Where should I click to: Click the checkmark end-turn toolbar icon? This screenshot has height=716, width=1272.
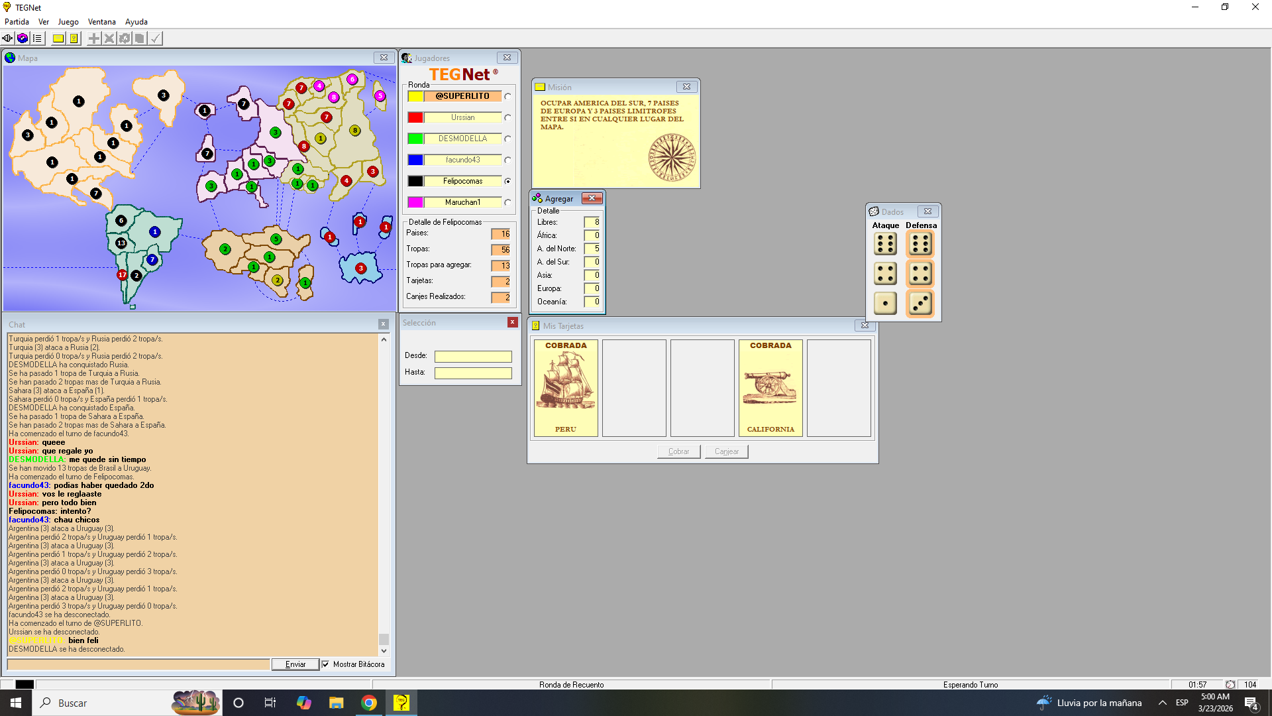tap(155, 38)
